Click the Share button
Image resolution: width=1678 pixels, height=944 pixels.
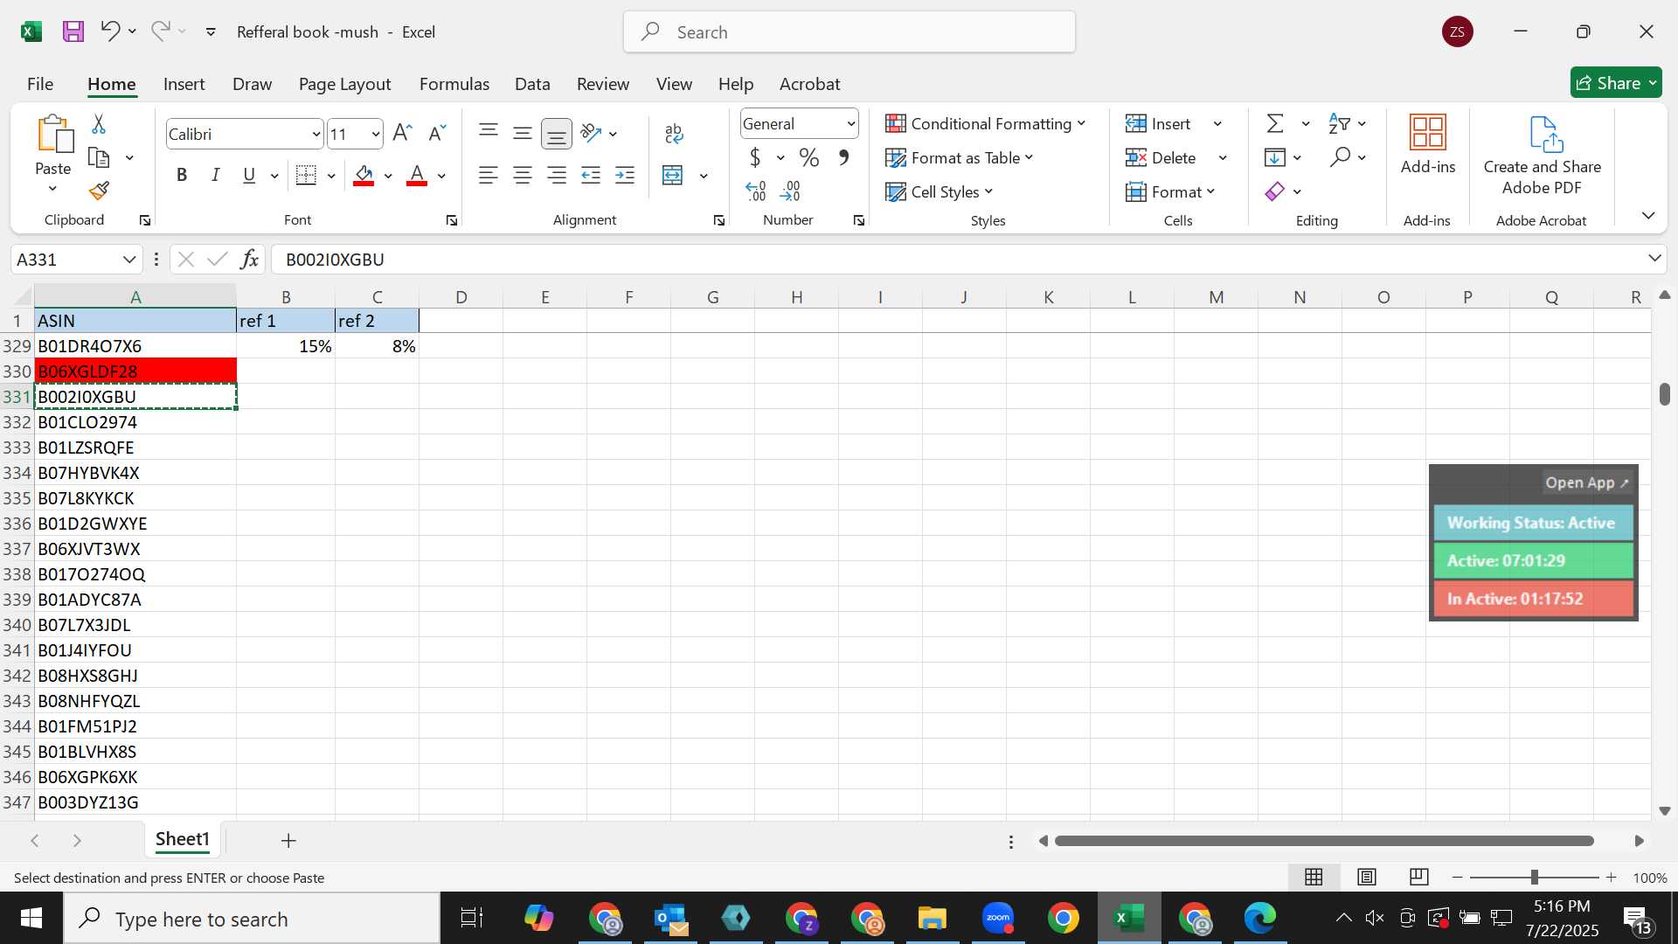tap(1615, 83)
